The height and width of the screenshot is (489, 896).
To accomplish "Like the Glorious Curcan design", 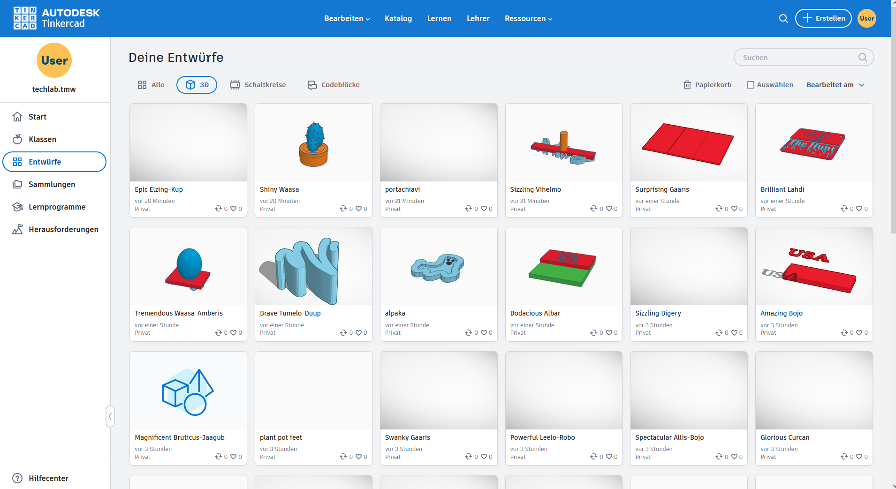I will click(859, 457).
